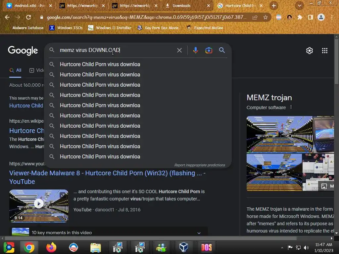Select the All results tab
This screenshot has height=254, width=339.
click(15, 70)
